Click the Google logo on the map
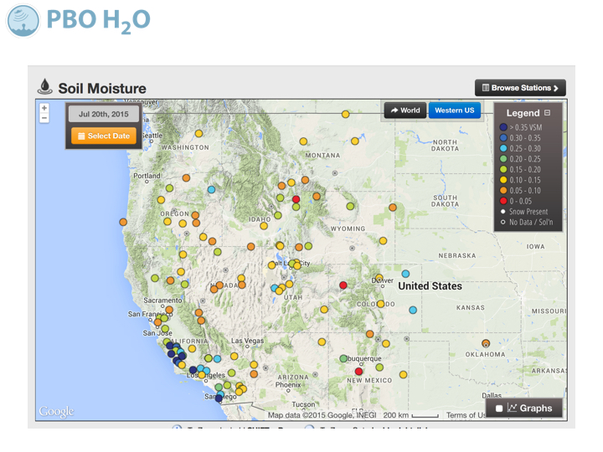The width and height of the screenshot is (603, 452). (x=56, y=411)
